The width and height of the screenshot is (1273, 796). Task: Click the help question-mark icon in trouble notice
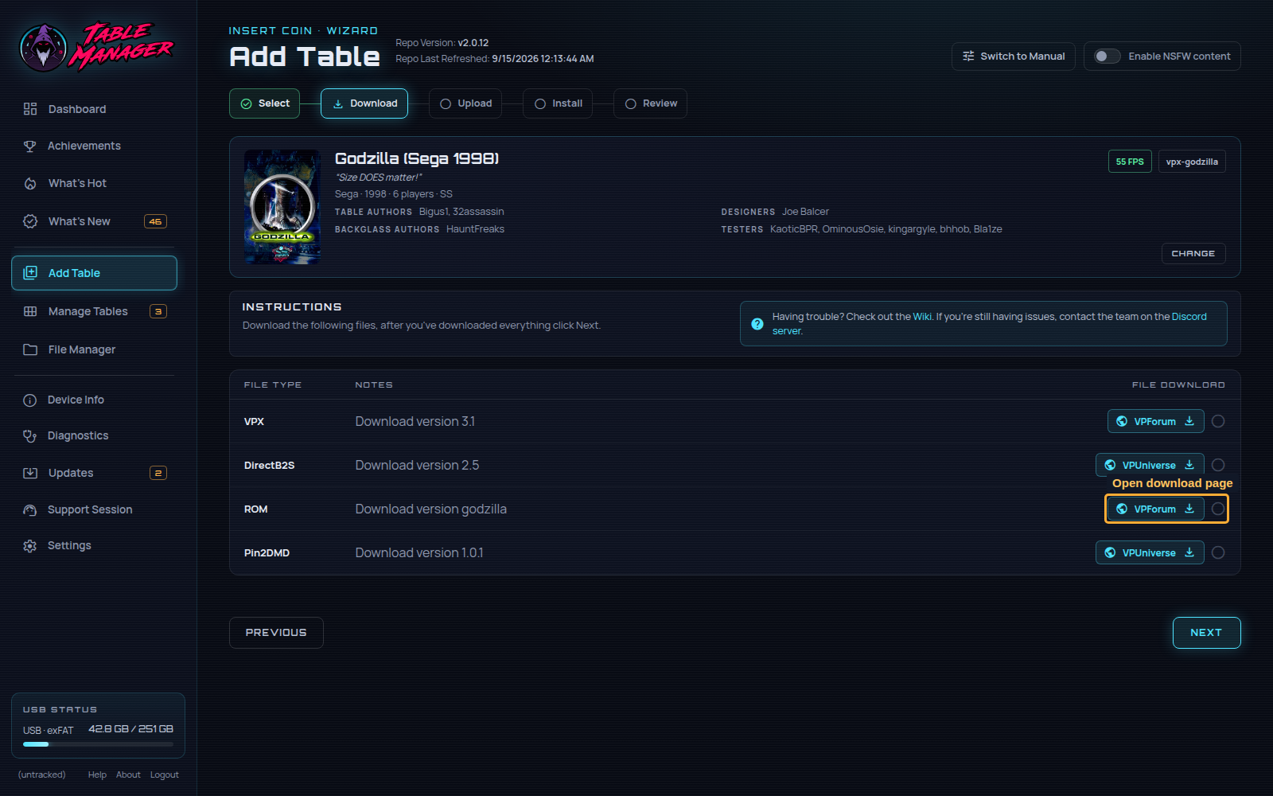click(x=757, y=324)
